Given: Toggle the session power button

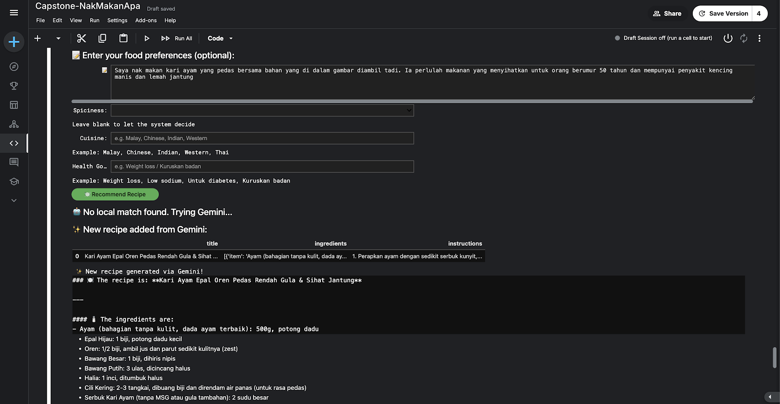Looking at the screenshot, I should tap(728, 38).
